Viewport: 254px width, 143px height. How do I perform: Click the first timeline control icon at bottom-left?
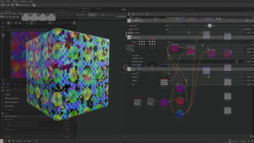point(5,141)
